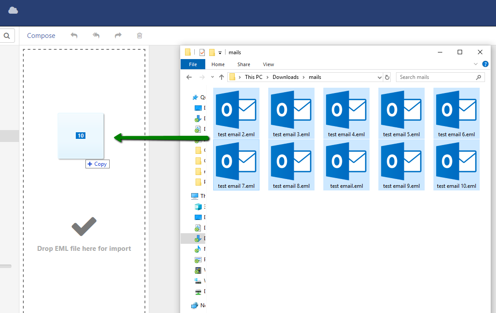Viewport: 496px width, 313px height.
Task: Minimize the mails Explorer window
Action: pyautogui.click(x=440, y=52)
